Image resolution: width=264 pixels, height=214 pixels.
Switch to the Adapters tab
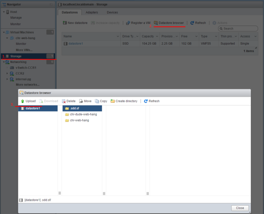92,12
